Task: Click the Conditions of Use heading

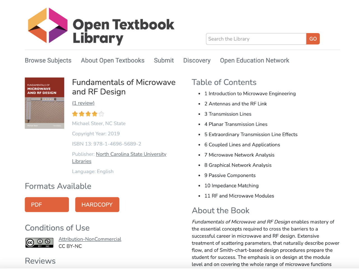Action: [x=57, y=228]
